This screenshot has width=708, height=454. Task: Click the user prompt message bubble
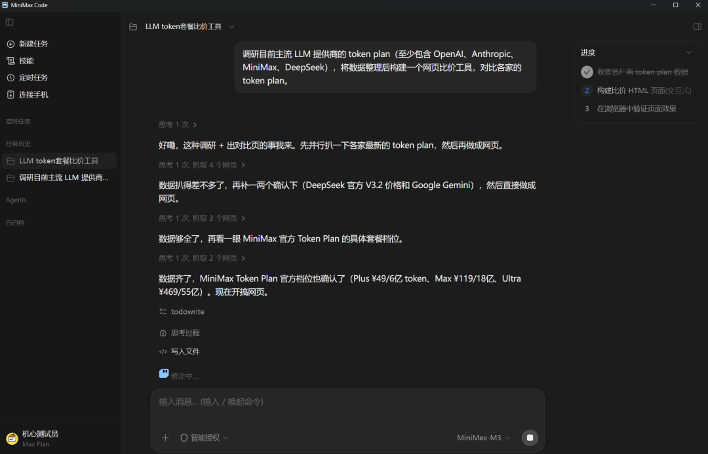(x=385, y=67)
